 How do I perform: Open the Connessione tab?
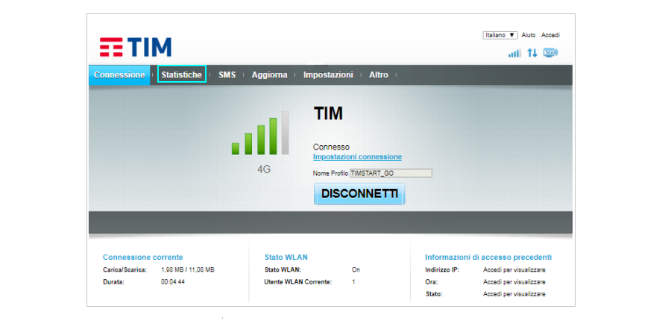tap(119, 74)
